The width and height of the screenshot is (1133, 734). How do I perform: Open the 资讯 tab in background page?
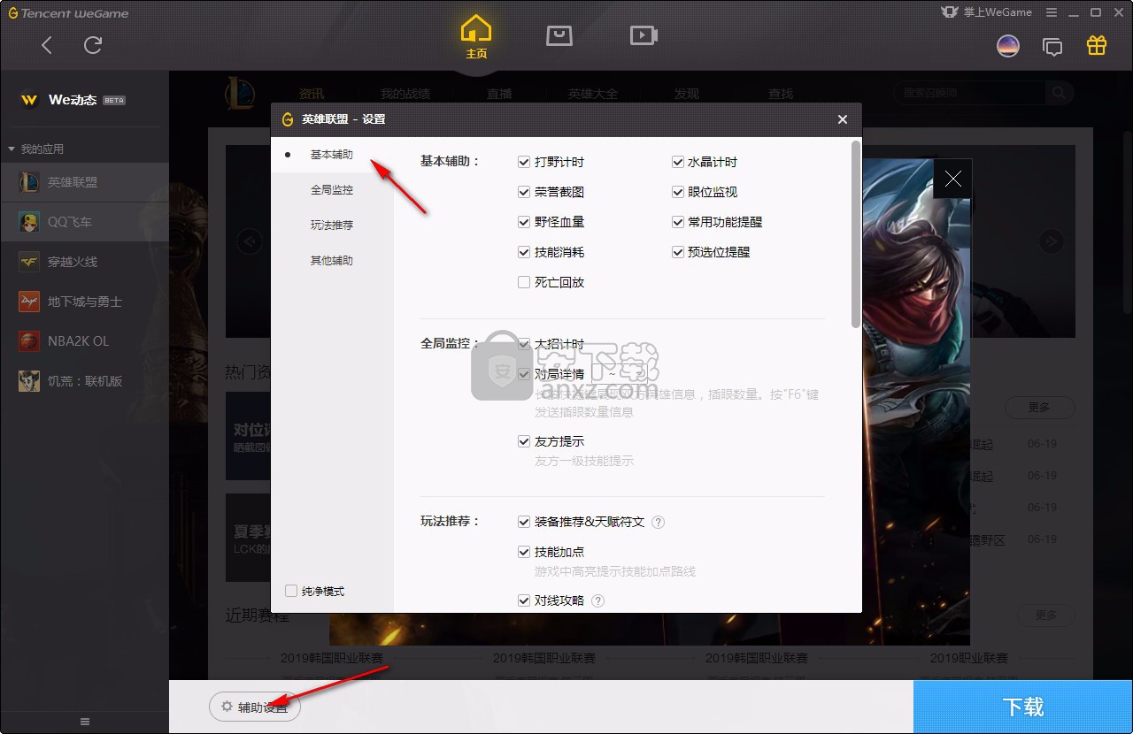tap(312, 94)
